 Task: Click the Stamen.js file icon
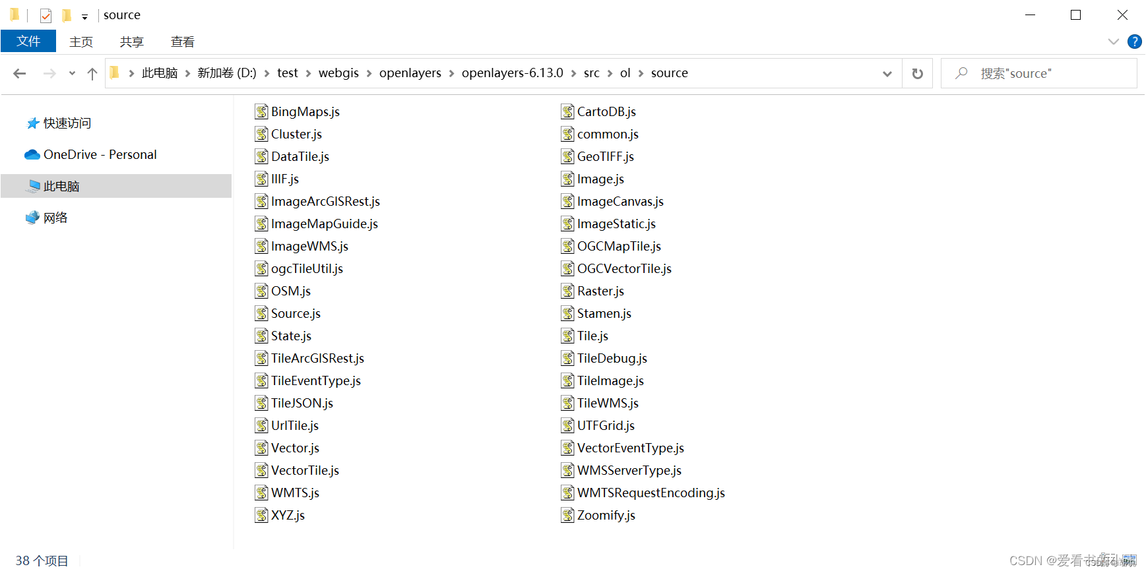pos(568,313)
